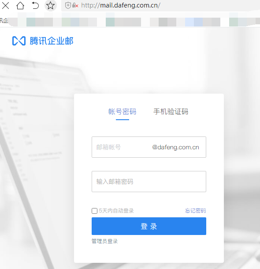260x269 pixels.
Task: Click the 5天内自动登录 label text
Action: point(116,211)
